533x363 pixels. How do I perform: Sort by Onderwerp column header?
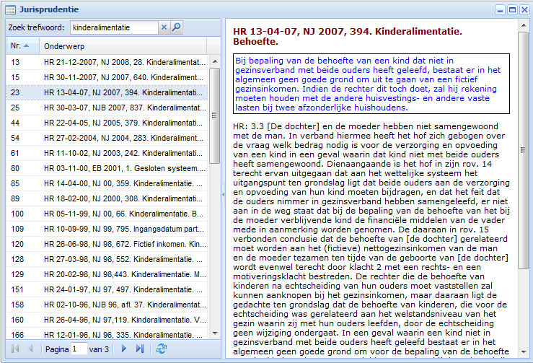pyautogui.click(x=123, y=46)
